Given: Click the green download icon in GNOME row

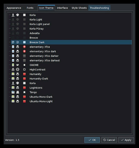Looking at the screenshot, I should click(x=13, y=65).
